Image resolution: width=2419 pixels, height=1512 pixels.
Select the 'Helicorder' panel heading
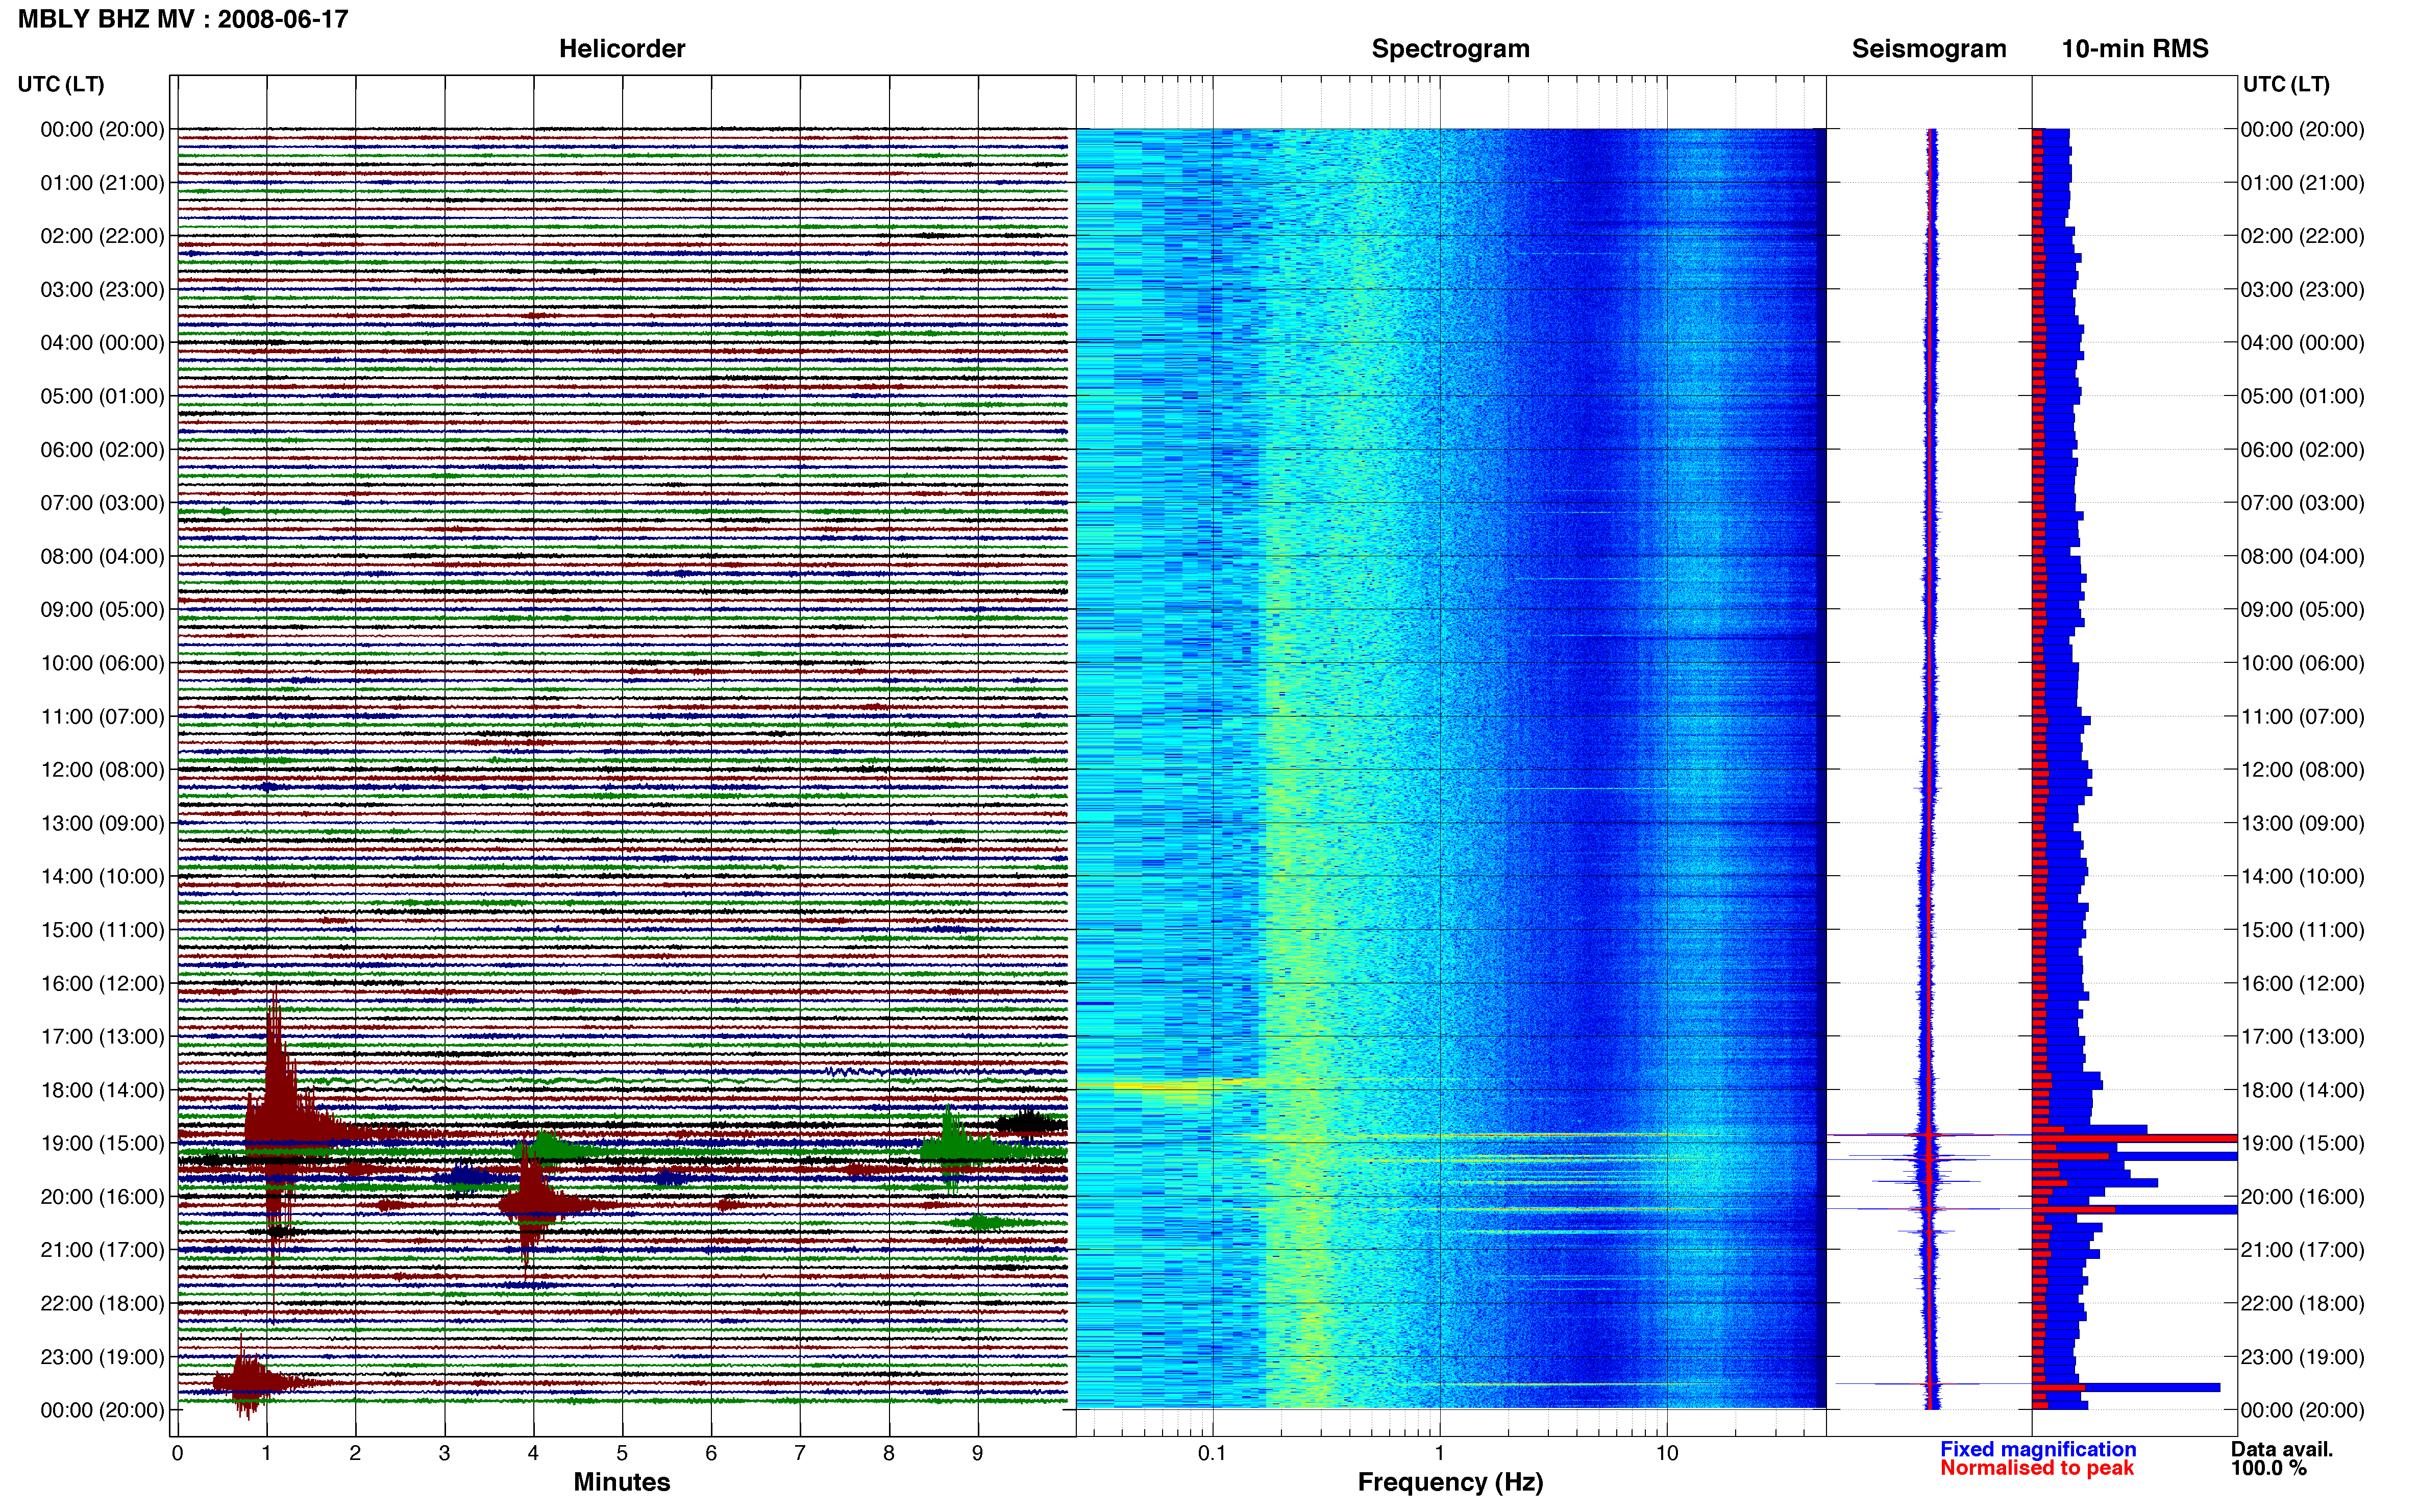tap(622, 49)
